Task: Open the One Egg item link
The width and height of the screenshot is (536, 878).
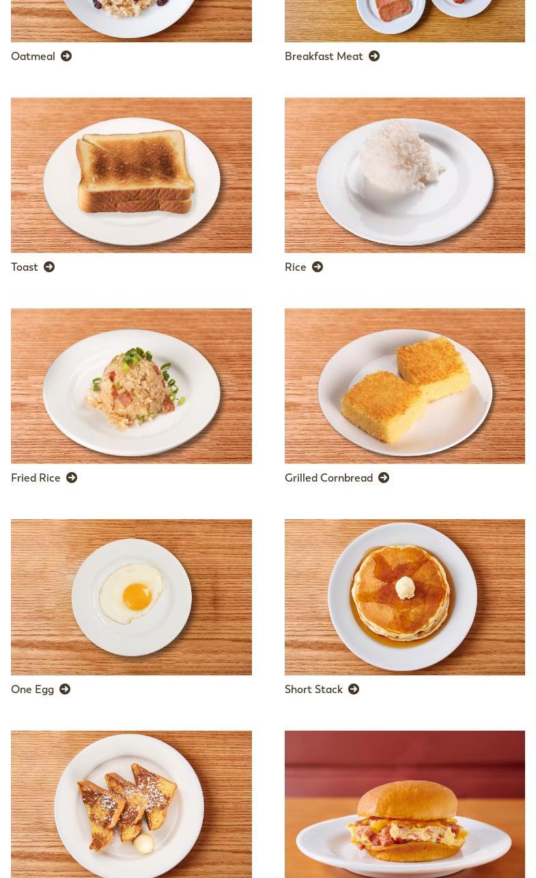Action: pyautogui.click(x=32, y=689)
